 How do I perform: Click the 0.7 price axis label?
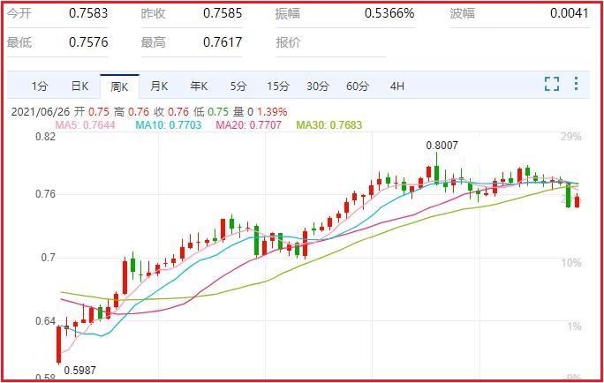click(49, 258)
